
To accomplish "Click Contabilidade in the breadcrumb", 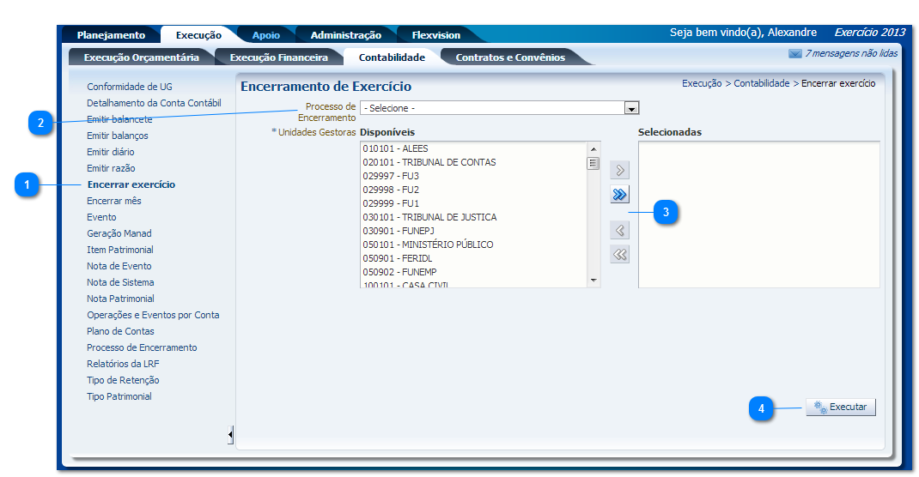I will (x=761, y=84).
